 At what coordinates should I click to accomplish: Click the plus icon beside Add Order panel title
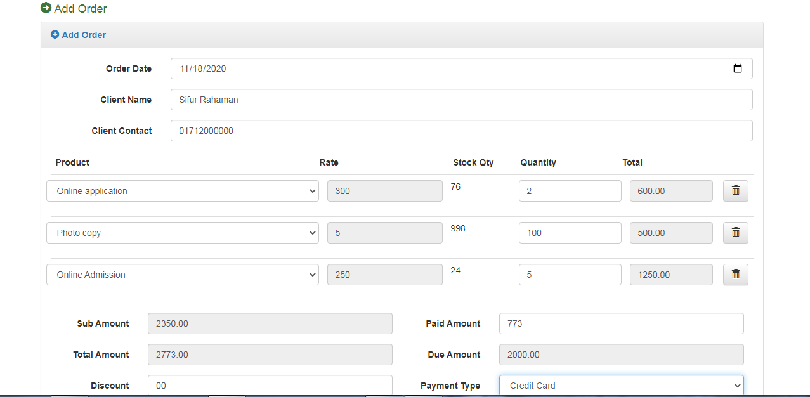tap(55, 35)
